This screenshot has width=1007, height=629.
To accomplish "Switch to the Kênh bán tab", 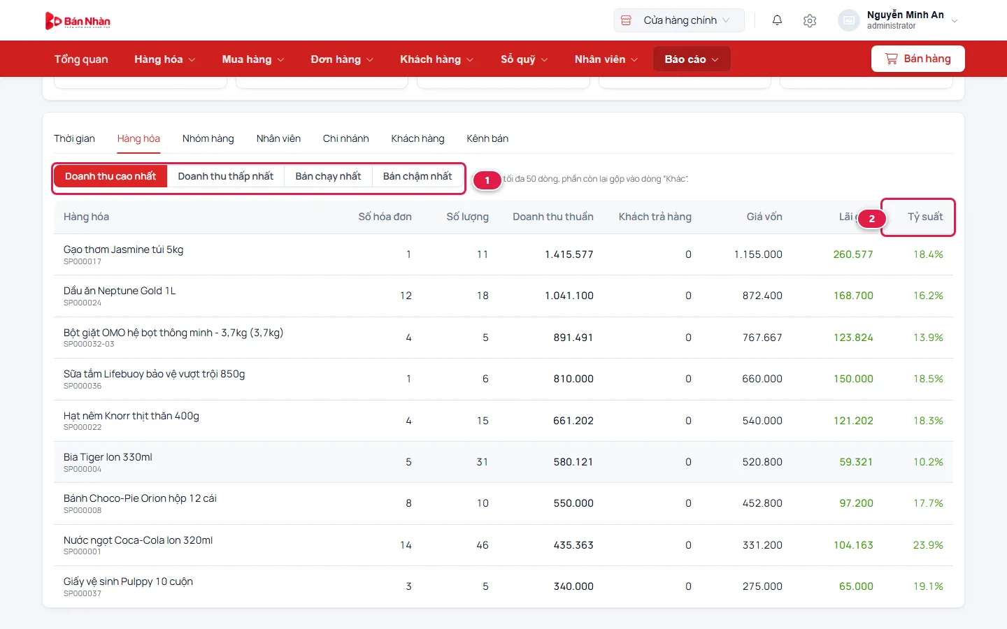I will (487, 138).
